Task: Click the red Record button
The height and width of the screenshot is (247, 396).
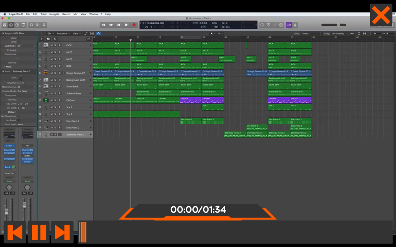Action: tap(134, 25)
